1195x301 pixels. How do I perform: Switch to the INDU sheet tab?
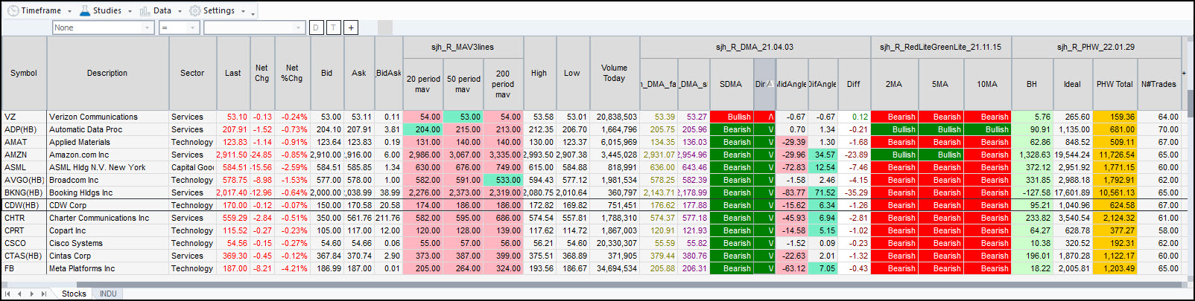click(108, 294)
